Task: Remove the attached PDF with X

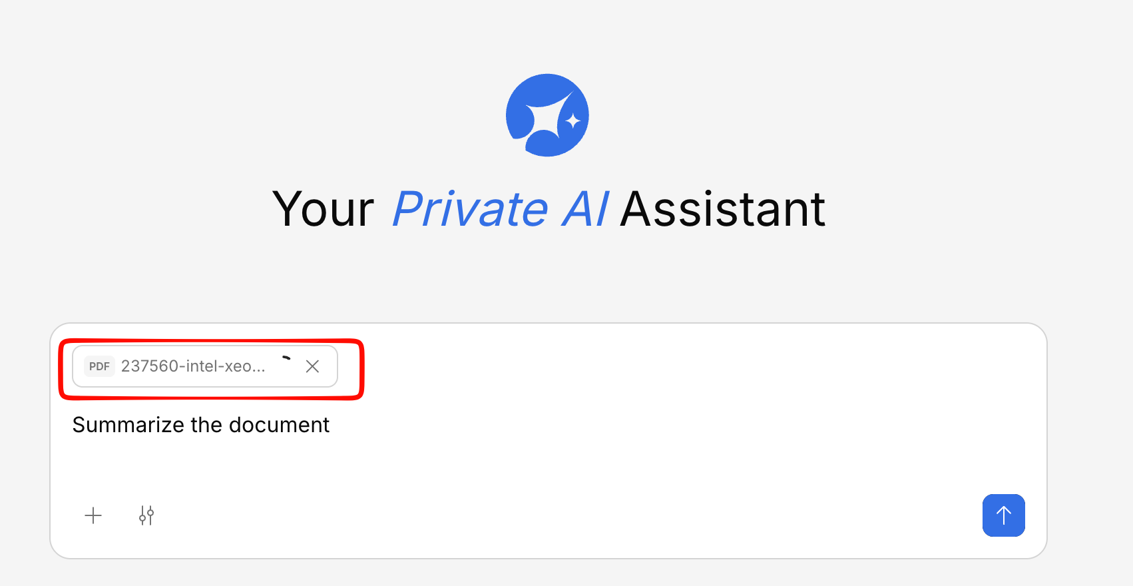Action: click(x=312, y=366)
